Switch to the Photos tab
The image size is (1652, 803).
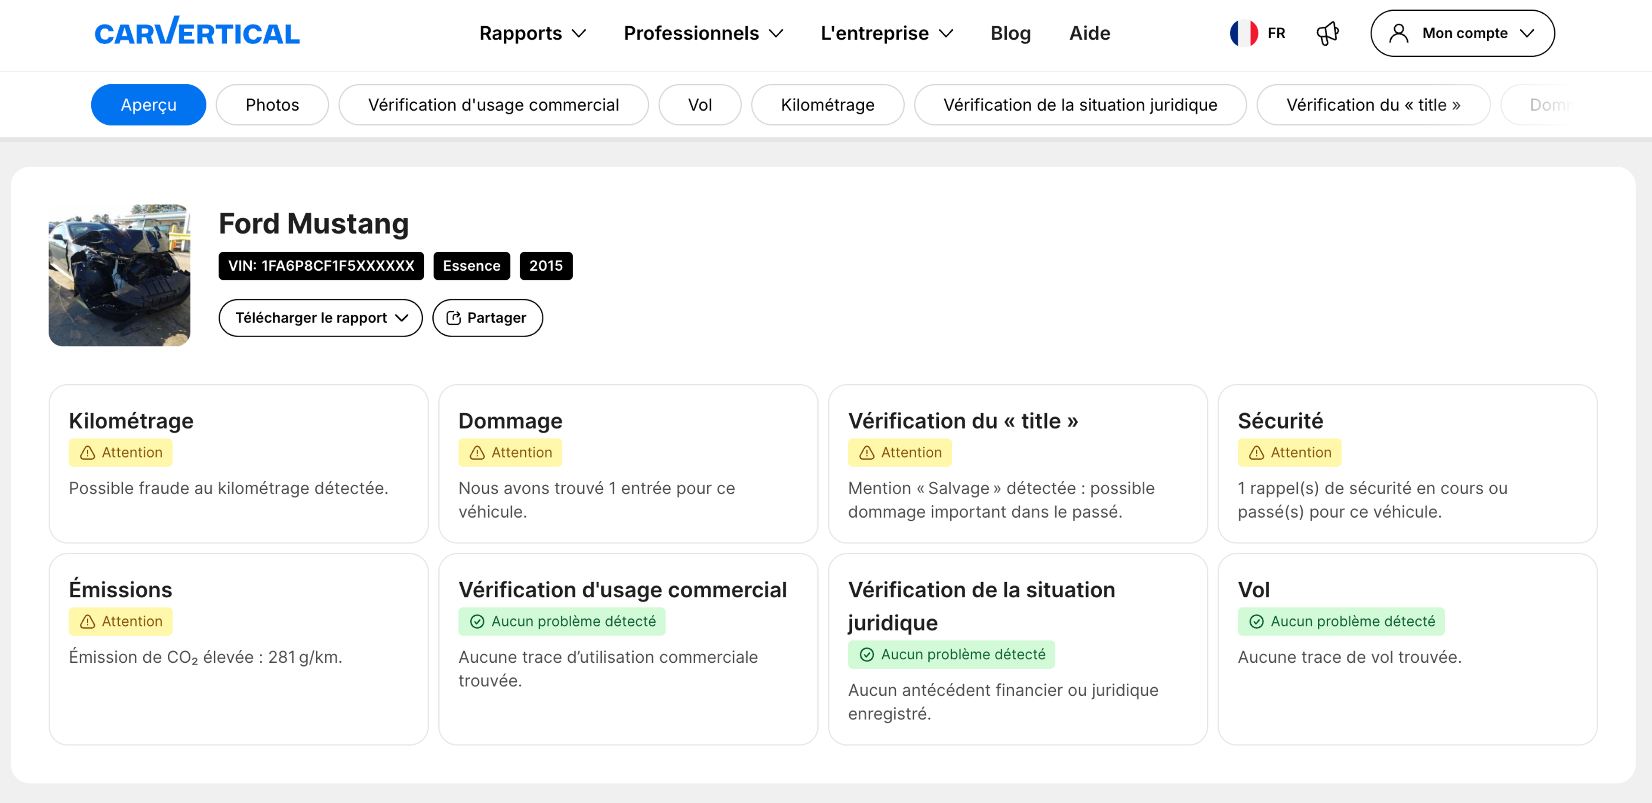click(x=272, y=105)
